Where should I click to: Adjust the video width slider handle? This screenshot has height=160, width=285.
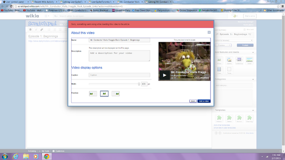pos(139,84)
